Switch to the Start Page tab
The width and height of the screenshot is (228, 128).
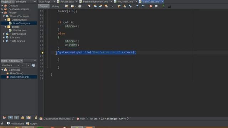45,1
